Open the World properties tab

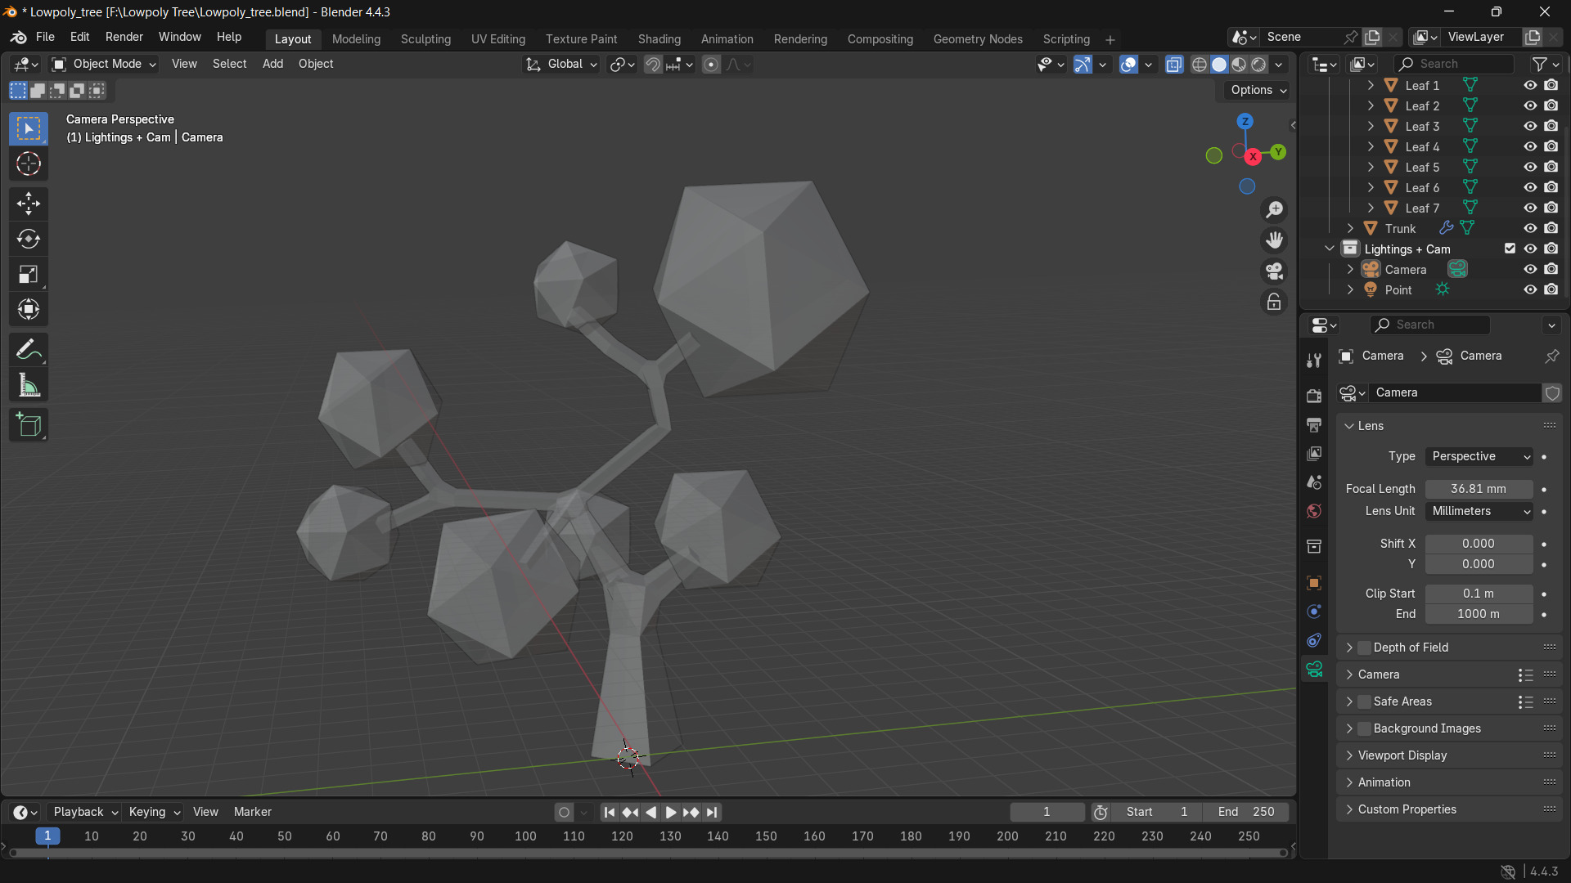(x=1314, y=511)
